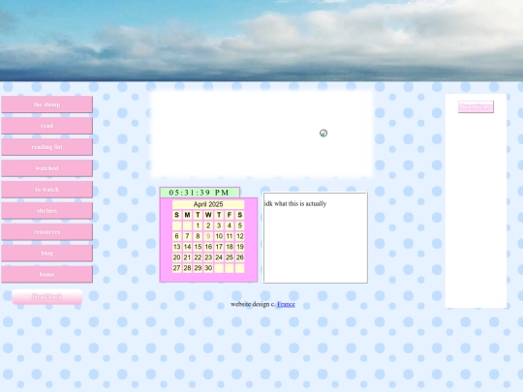Select date 5 on the calendar
Image resolution: width=523 pixels, height=392 pixels.
(240, 226)
